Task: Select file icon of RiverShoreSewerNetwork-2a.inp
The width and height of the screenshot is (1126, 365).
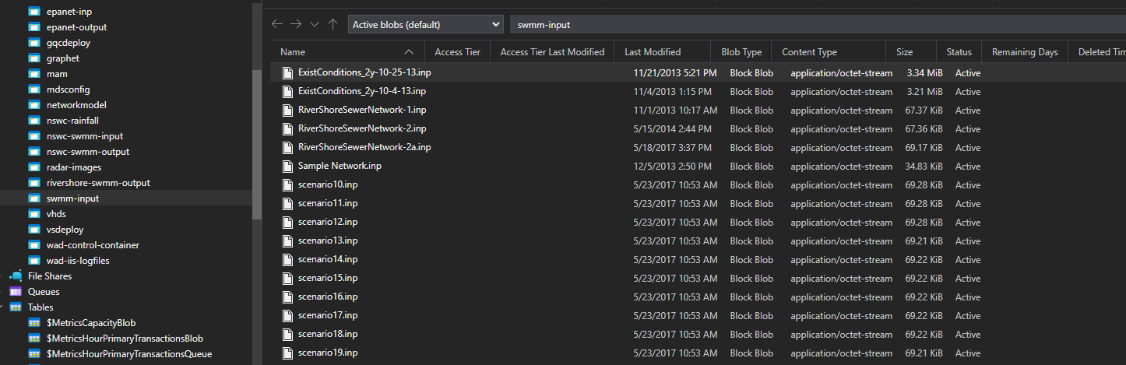Action: (x=287, y=147)
